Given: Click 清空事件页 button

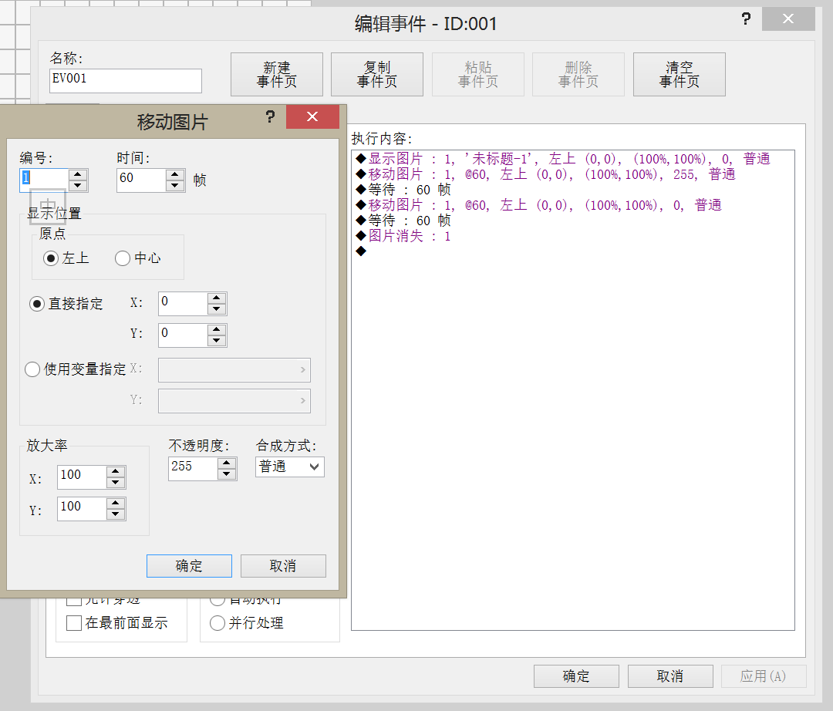Looking at the screenshot, I should point(680,74).
